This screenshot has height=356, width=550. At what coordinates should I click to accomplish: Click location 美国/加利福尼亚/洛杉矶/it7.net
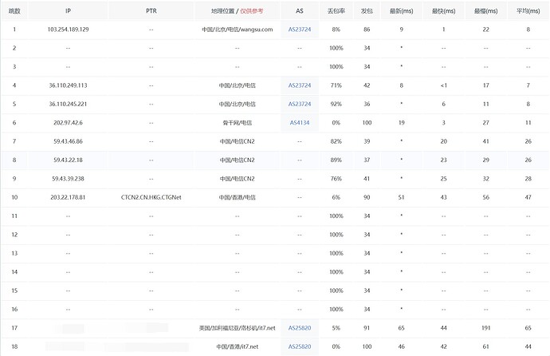click(237, 328)
